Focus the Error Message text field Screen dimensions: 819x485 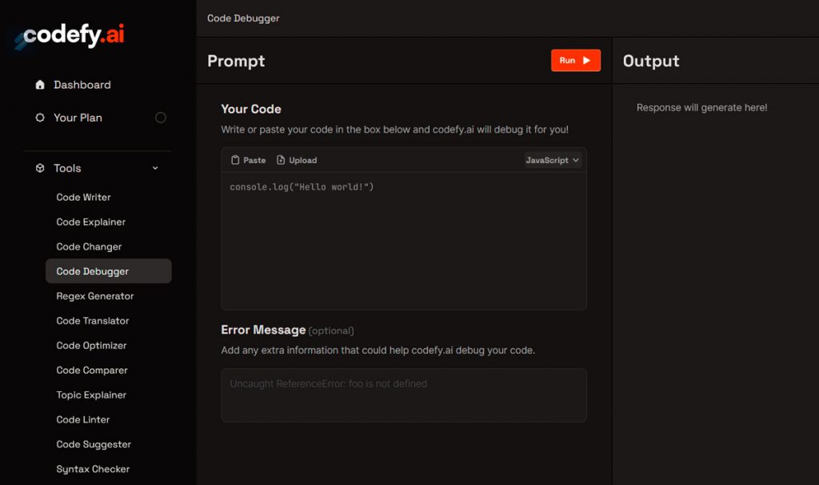(x=404, y=395)
